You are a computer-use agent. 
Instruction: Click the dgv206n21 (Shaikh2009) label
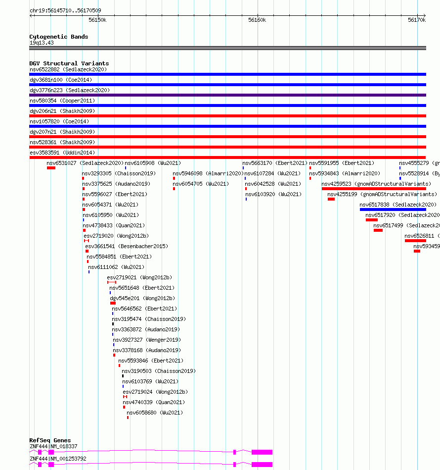[62, 111]
